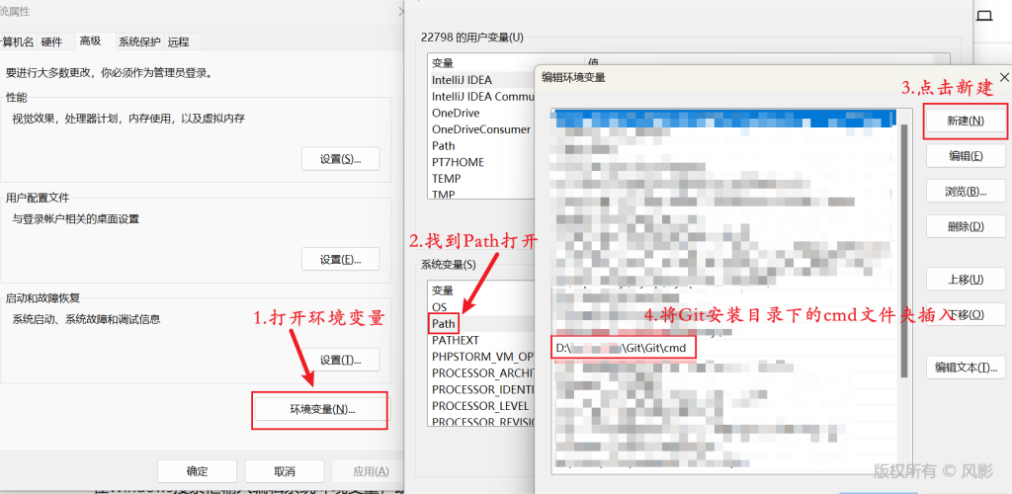Go to the 远程 tab

(x=178, y=41)
